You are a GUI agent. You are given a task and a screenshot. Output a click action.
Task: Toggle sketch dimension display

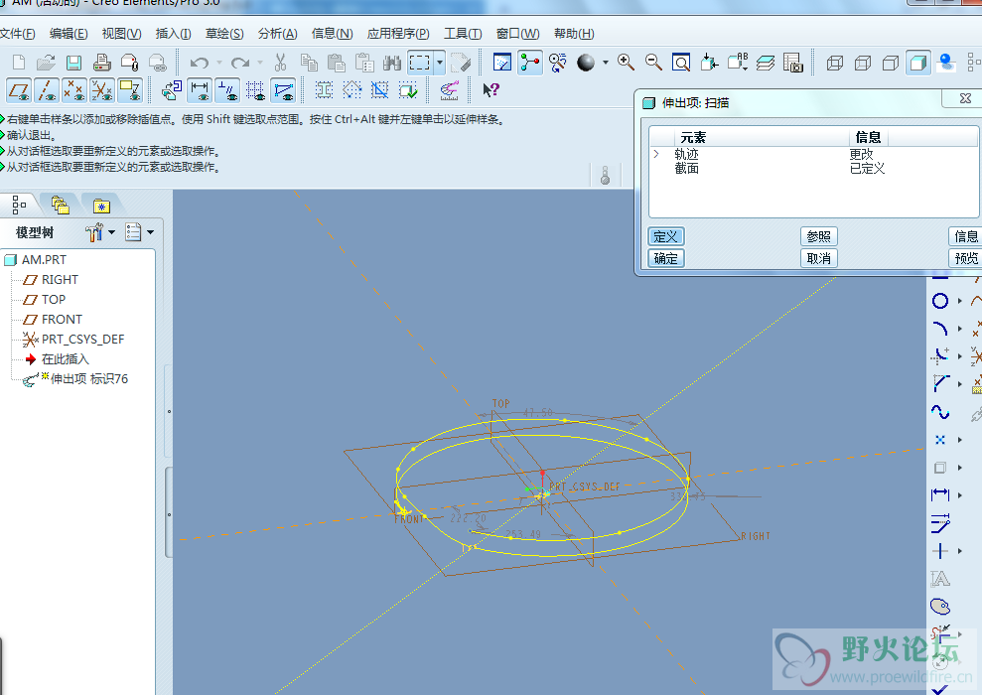pyautogui.click(x=200, y=90)
